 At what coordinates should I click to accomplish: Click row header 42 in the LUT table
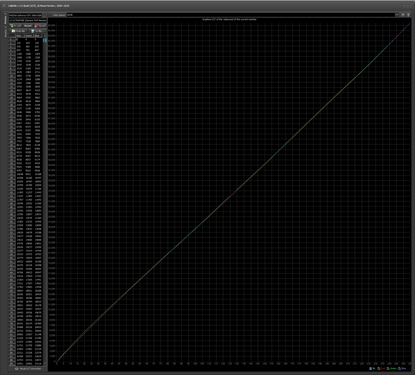pos(12,192)
